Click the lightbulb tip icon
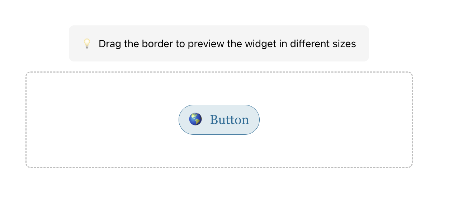Viewport: 449px width, 198px height. point(87,44)
